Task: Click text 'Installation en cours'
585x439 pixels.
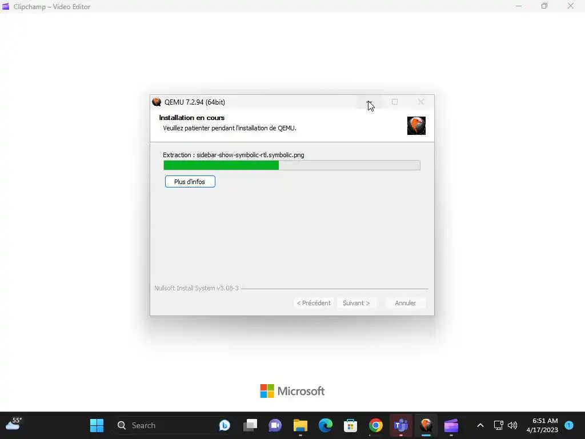Action: (x=192, y=118)
